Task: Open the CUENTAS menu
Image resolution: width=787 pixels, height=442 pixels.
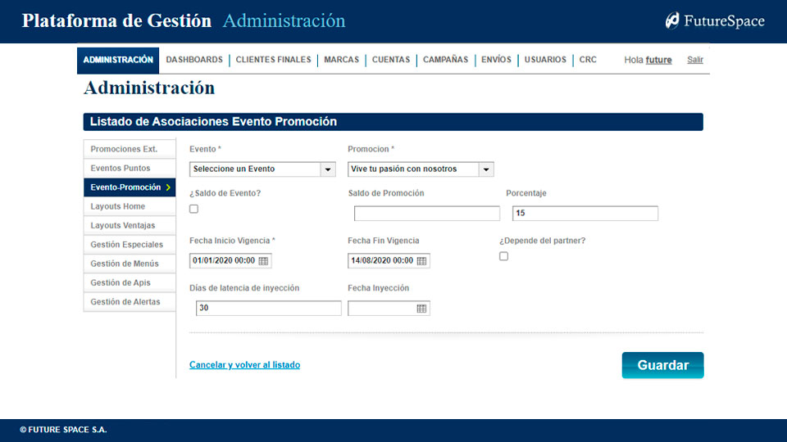Action: [x=391, y=60]
